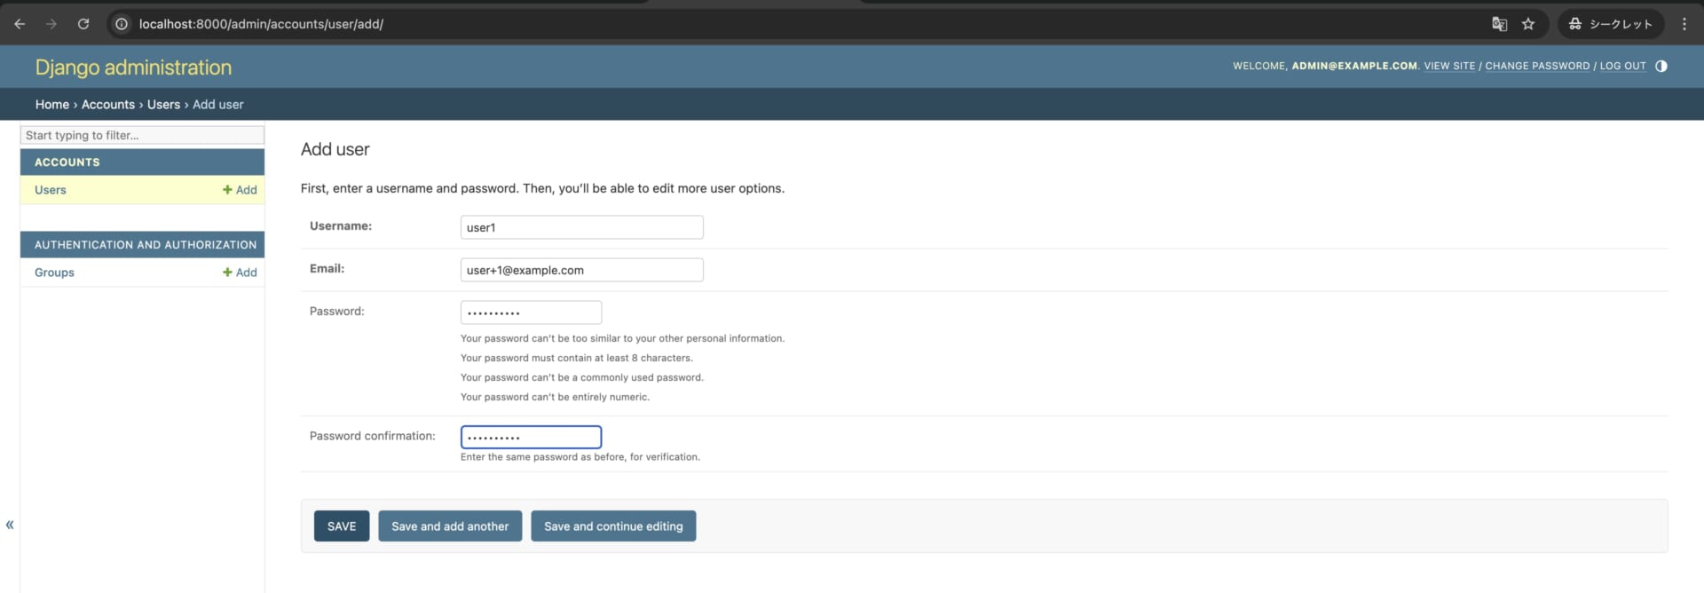Click the Username label
The width and height of the screenshot is (1704, 593).
click(341, 226)
